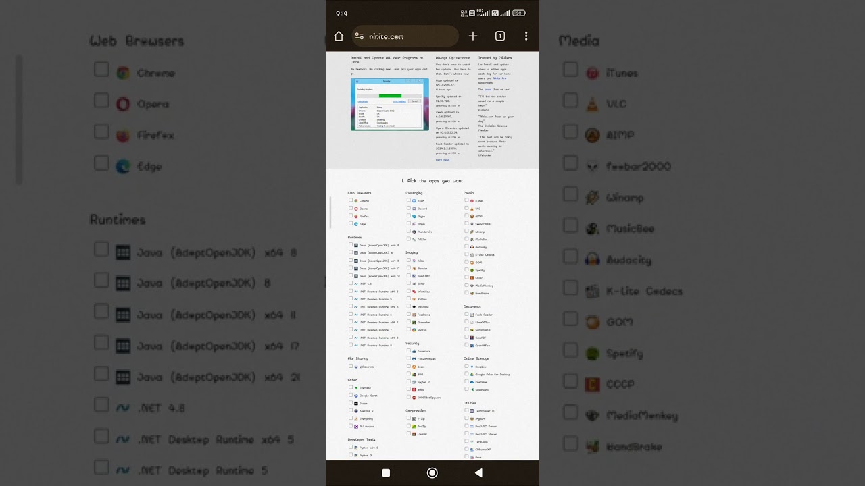Go to browser home page icon
Image resolution: width=865 pixels, height=486 pixels.
click(339, 36)
